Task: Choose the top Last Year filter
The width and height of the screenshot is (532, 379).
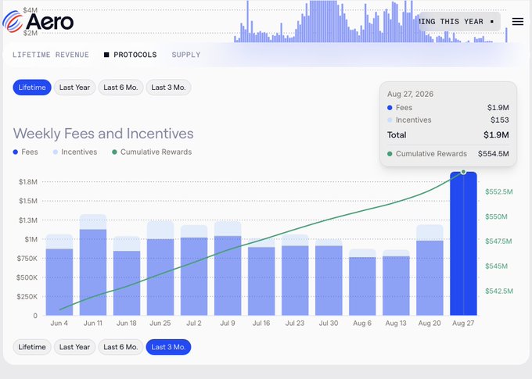Action: point(74,88)
